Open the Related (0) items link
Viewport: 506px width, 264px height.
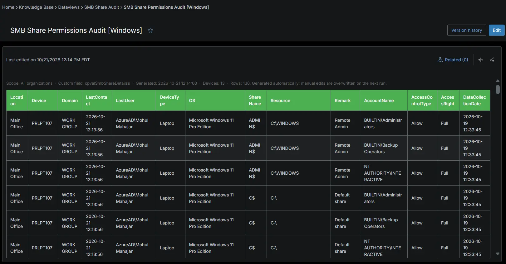(453, 60)
